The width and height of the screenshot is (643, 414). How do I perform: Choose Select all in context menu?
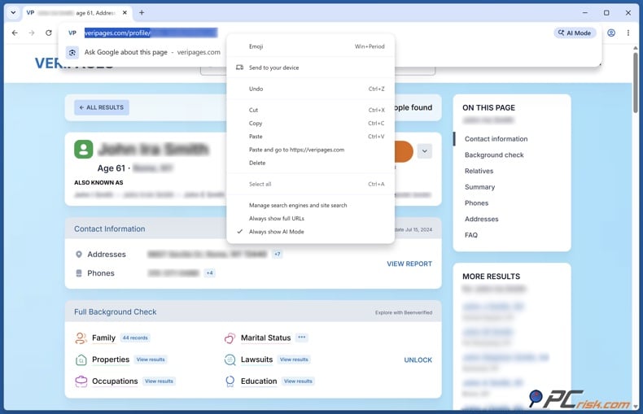(310, 184)
